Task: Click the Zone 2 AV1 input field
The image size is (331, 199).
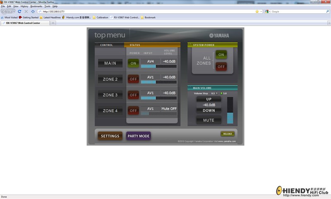Action: pos(150,77)
